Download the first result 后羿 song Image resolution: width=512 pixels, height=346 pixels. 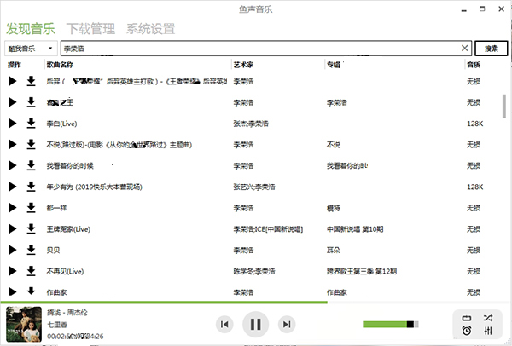point(31,81)
